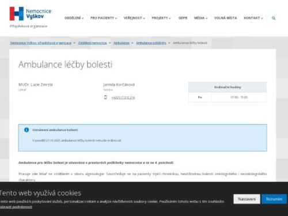288x216 pixels.
Task: Go to Ambulance breadcrumb link
Action: pyautogui.click(x=122, y=43)
